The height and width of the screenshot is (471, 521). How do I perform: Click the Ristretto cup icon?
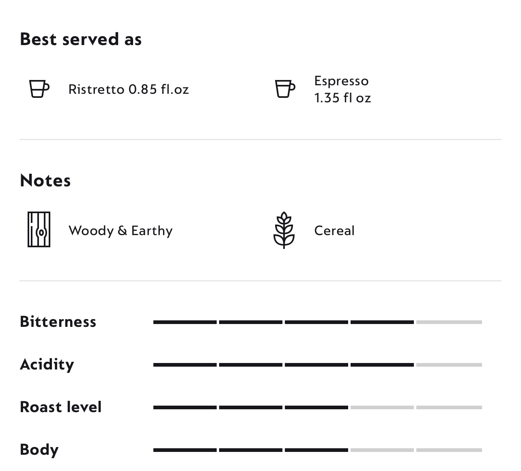click(39, 89)
